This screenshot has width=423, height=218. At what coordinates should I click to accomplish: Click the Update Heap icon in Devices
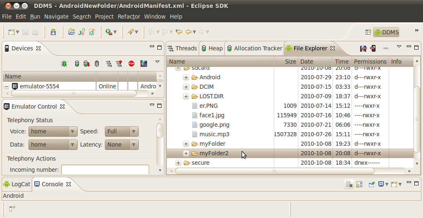coord(77,64)
